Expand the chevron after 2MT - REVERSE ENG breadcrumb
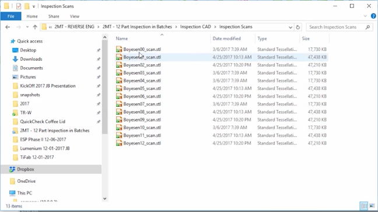The height and width of the screenshot is (212, 378). [x=99, y=27]
